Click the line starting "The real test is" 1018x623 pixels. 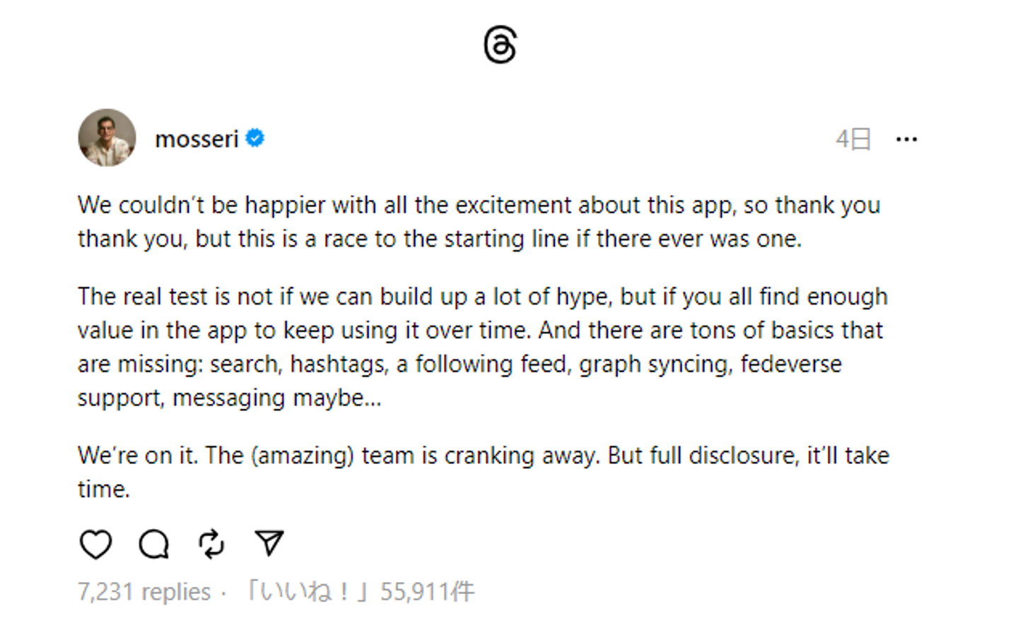coord(482,296)
